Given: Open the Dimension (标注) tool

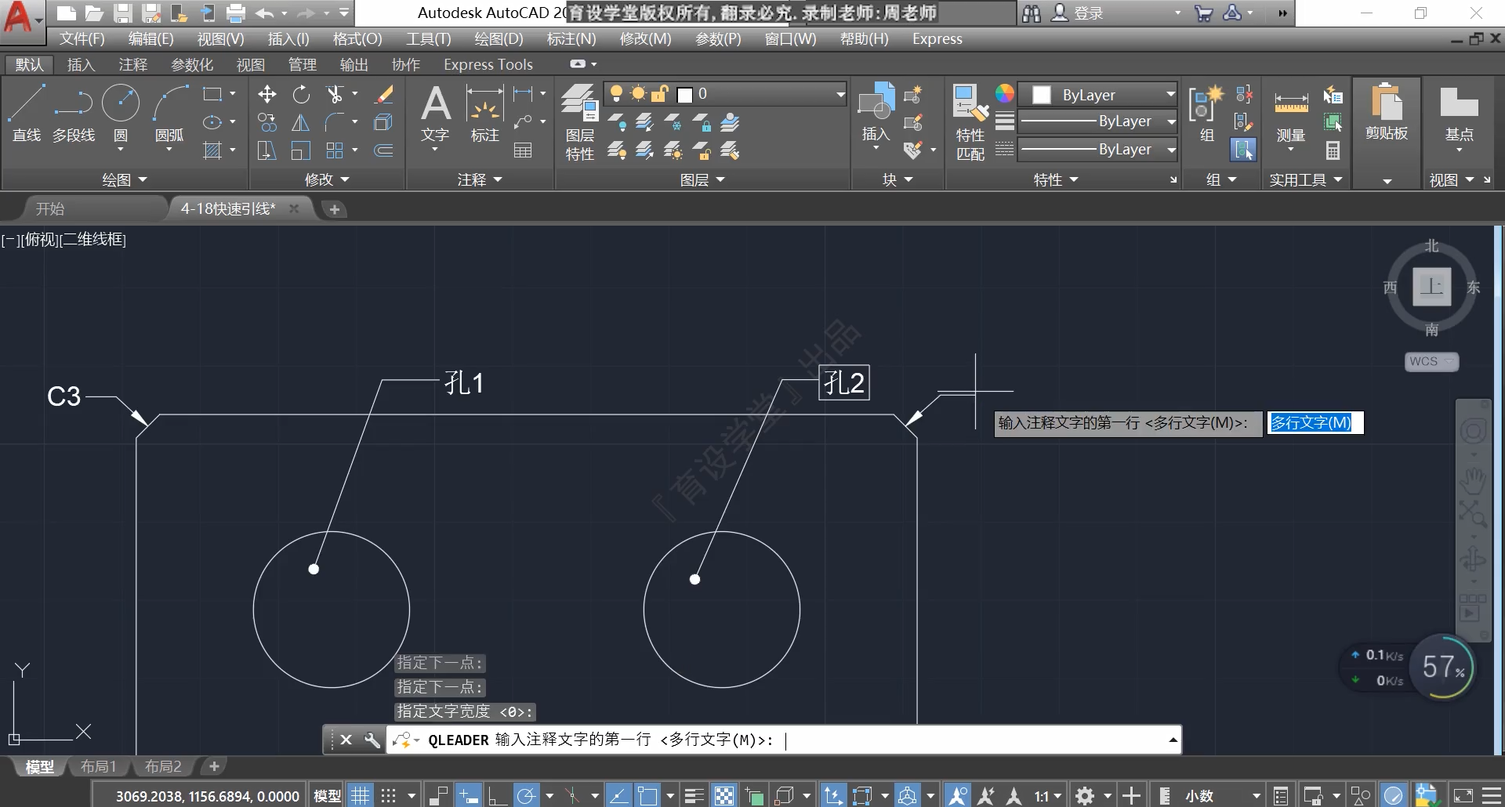Looking at the screenshot, I should coord(484,115).
